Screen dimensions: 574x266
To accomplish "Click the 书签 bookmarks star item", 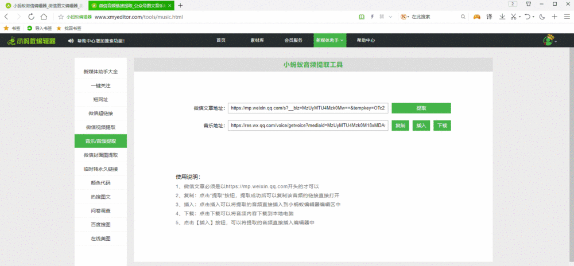I will (x=11, y=28).
